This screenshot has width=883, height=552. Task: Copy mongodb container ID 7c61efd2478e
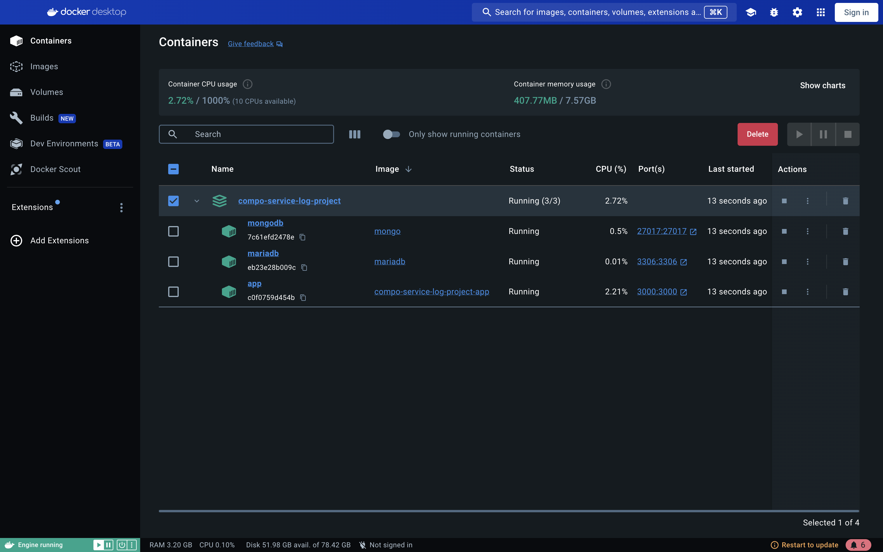click(x=303, y=237)
